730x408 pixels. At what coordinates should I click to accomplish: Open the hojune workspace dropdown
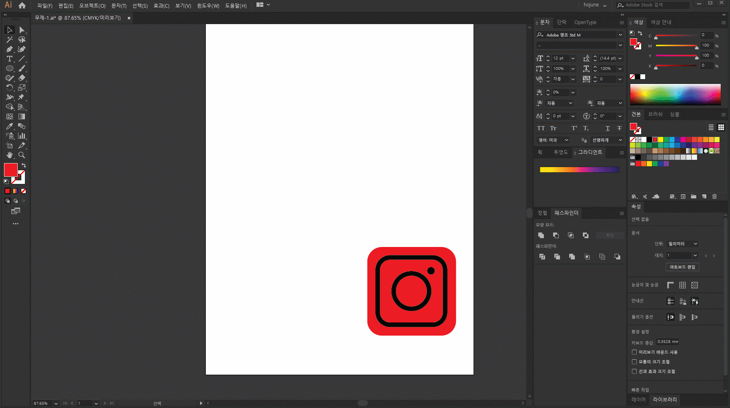click(595, 5)
